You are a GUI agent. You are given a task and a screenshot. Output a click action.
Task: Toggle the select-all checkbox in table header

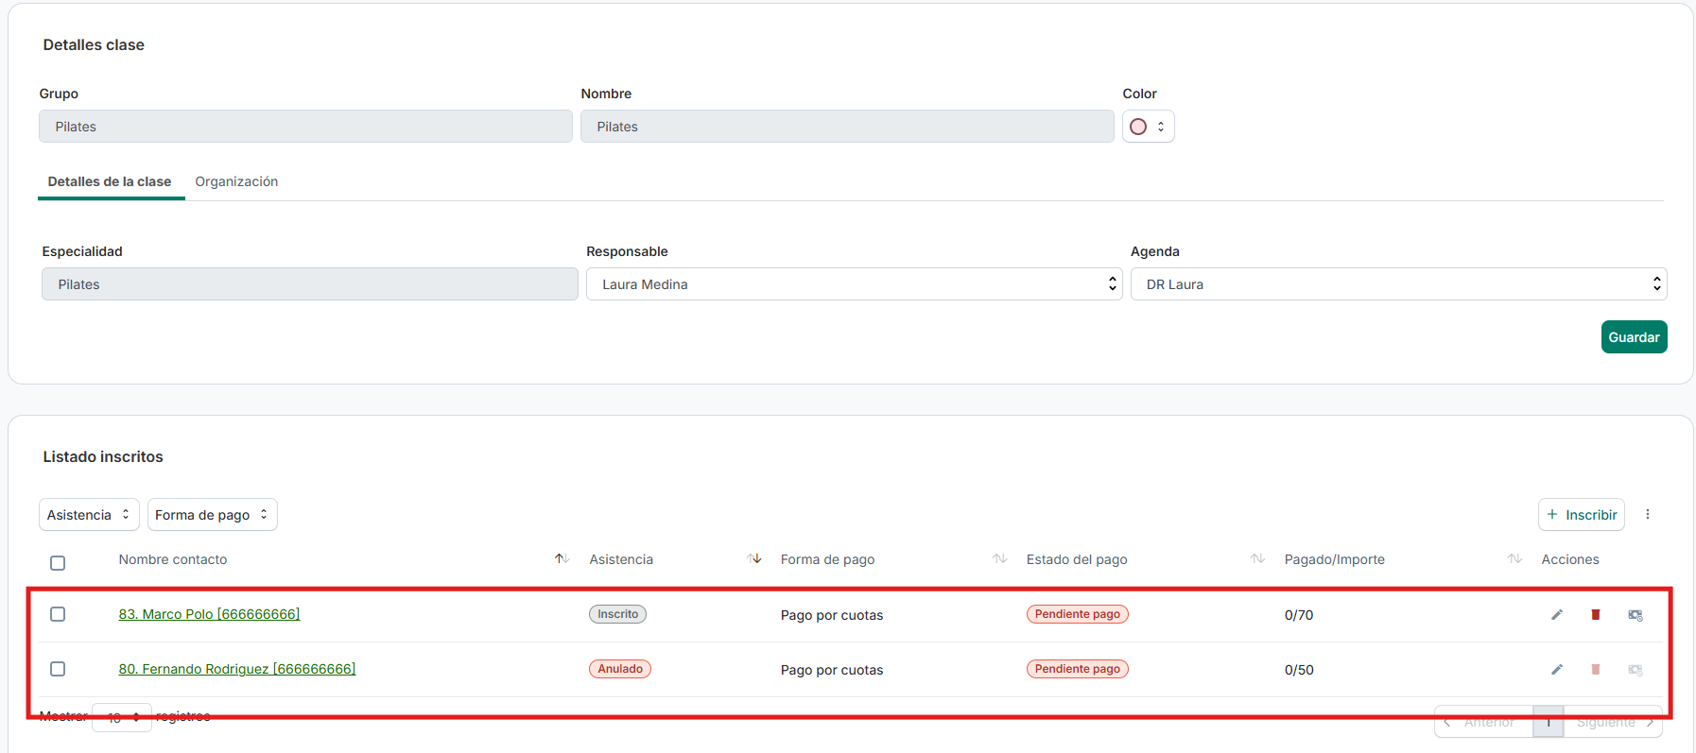click(x=58, y=563)
